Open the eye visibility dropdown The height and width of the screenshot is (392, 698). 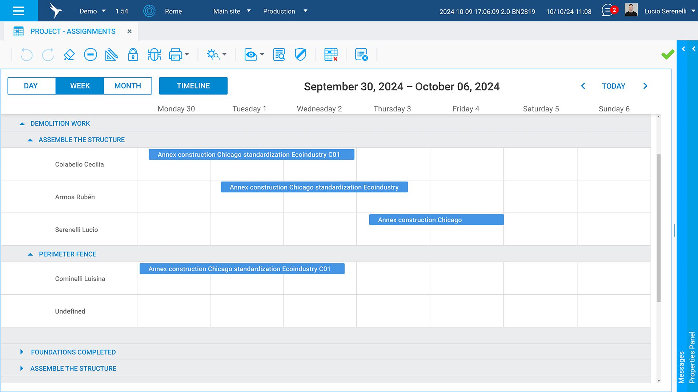254,55
